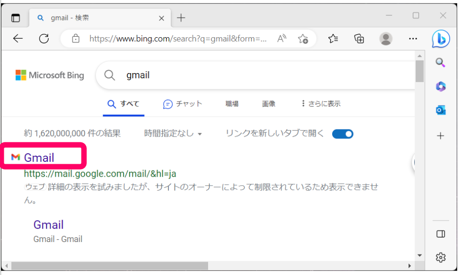The width and height of the screenshot is (462, 275).
Task: Minimize the browser window
Action: point(389,15)
